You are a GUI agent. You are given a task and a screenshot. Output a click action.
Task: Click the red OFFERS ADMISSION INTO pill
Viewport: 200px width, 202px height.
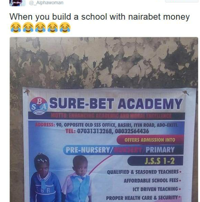150,140
